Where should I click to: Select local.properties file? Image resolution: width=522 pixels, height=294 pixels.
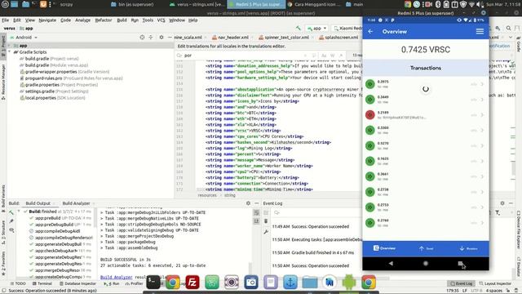52,98
